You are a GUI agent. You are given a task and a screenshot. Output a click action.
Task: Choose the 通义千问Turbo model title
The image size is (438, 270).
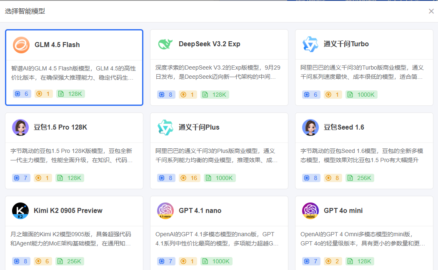point(346,44)
